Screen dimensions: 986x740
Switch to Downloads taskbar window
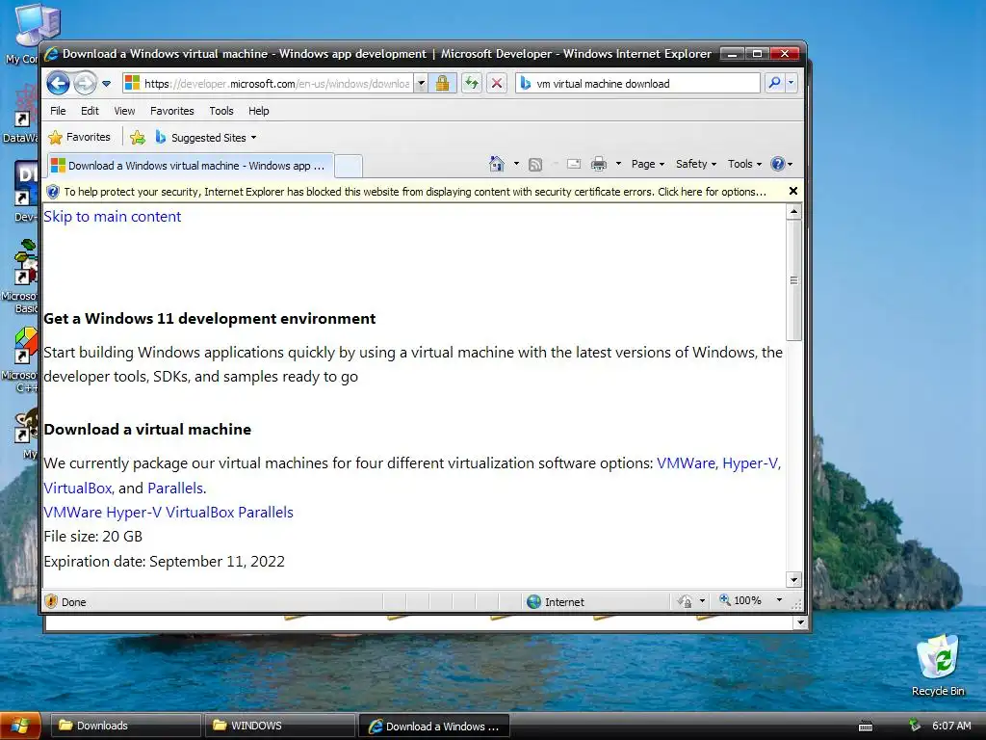coord(125,726)
